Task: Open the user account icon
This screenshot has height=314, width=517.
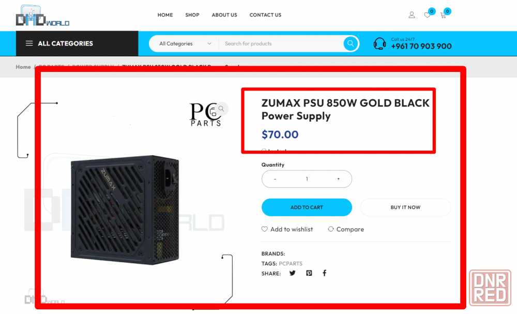Action: [x=412, y=15]
